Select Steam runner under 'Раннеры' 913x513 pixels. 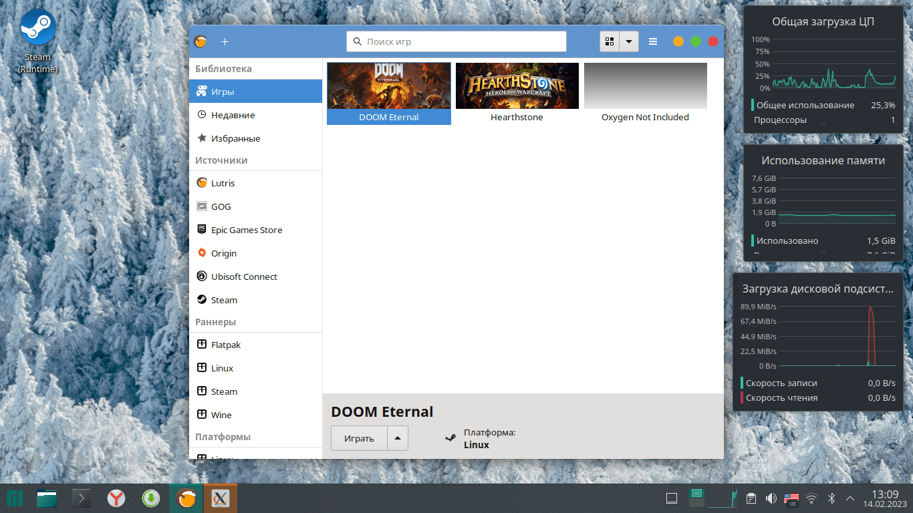pyautogui.click(x=255, y=391)
